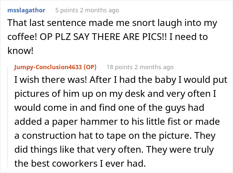Image resolution: width=233 pixels, height=173 pixels.
Task: Click the sentence "I wish there was!"
Action: click(46, 81)
